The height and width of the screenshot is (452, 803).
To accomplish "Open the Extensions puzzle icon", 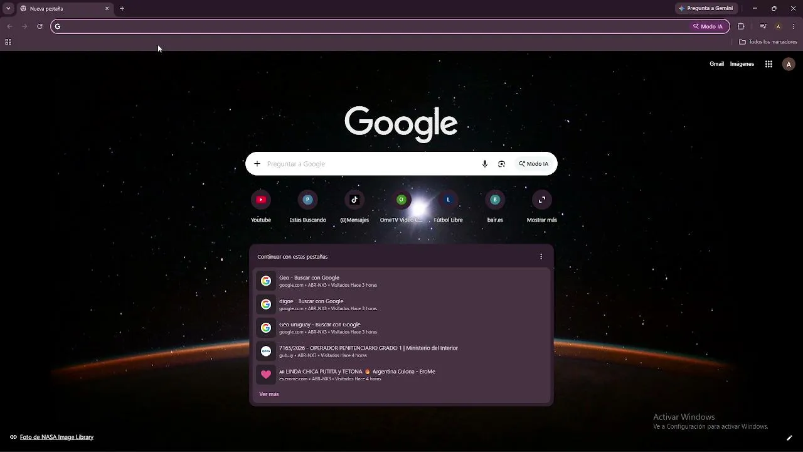I will coord(741,26).
